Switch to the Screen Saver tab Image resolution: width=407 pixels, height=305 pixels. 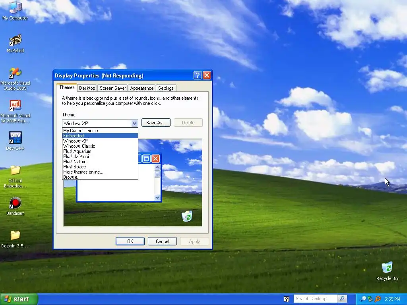click(112, 88)
